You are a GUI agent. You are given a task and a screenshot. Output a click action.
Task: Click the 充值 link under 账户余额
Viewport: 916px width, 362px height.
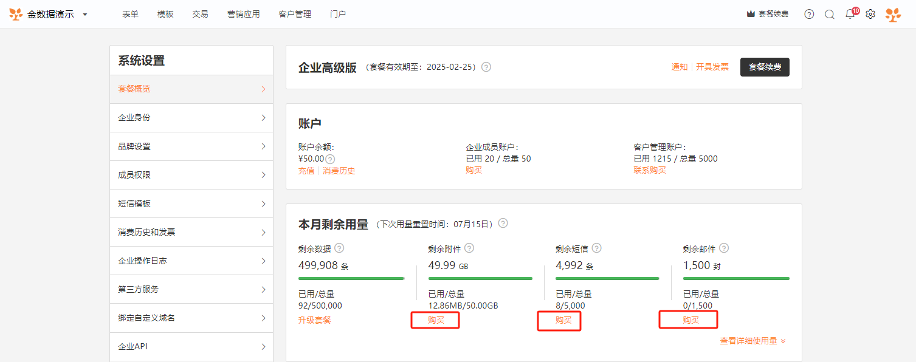306,171
